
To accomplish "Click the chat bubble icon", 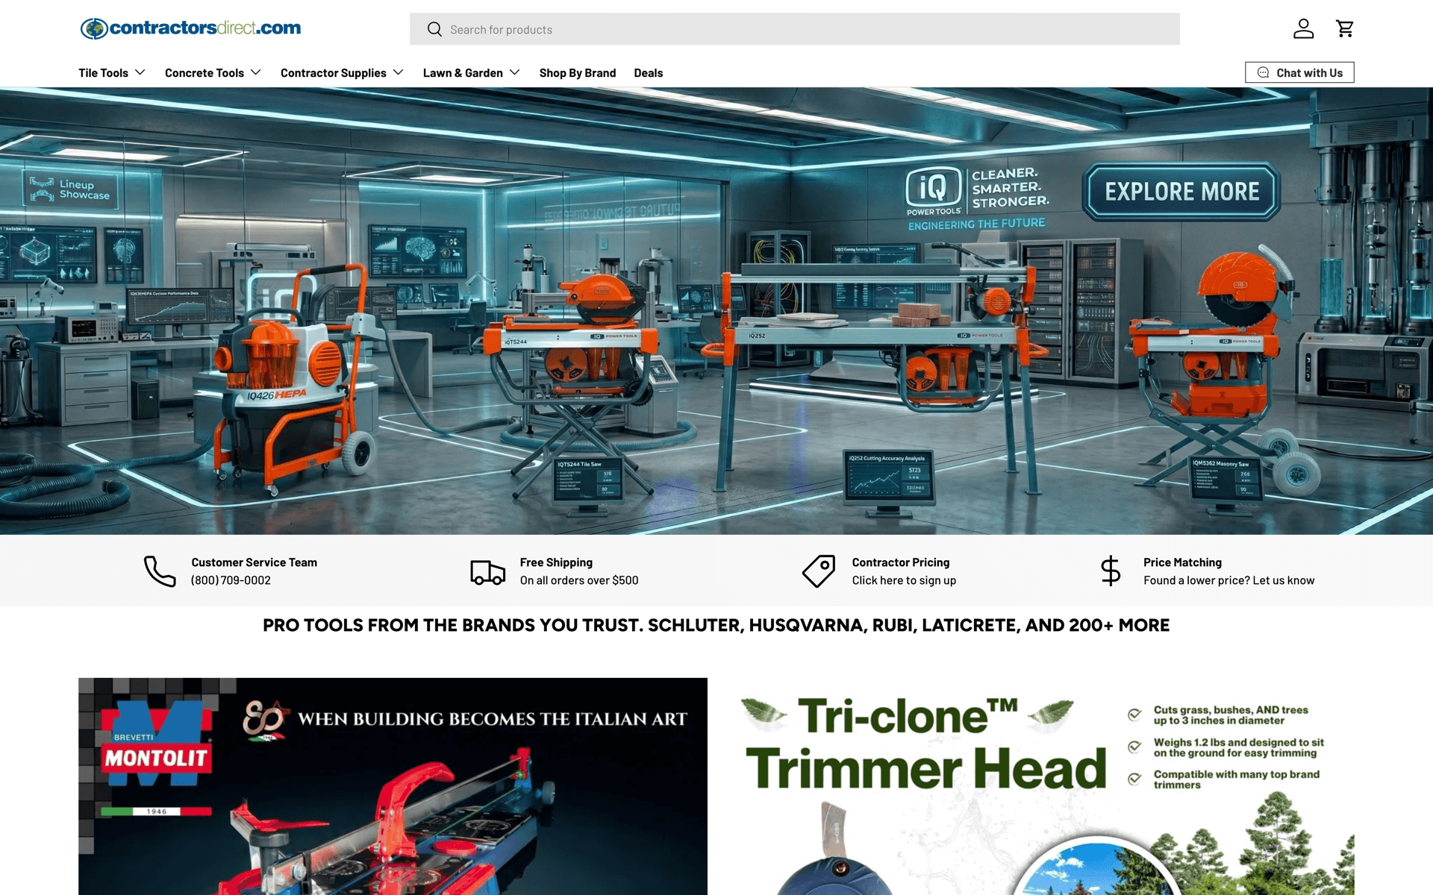I will pos(1263,72).
